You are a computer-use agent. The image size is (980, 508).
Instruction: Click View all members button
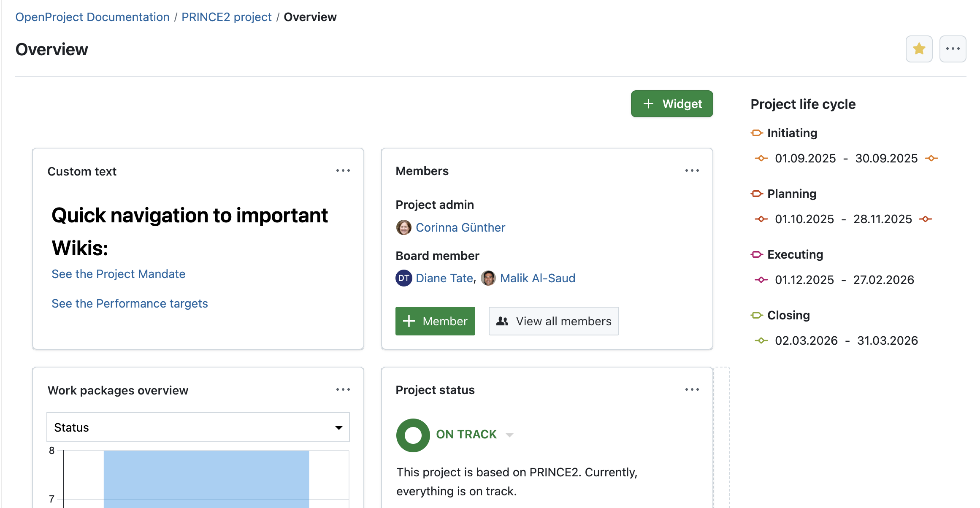pyautogui.click(x=553, y=321)
